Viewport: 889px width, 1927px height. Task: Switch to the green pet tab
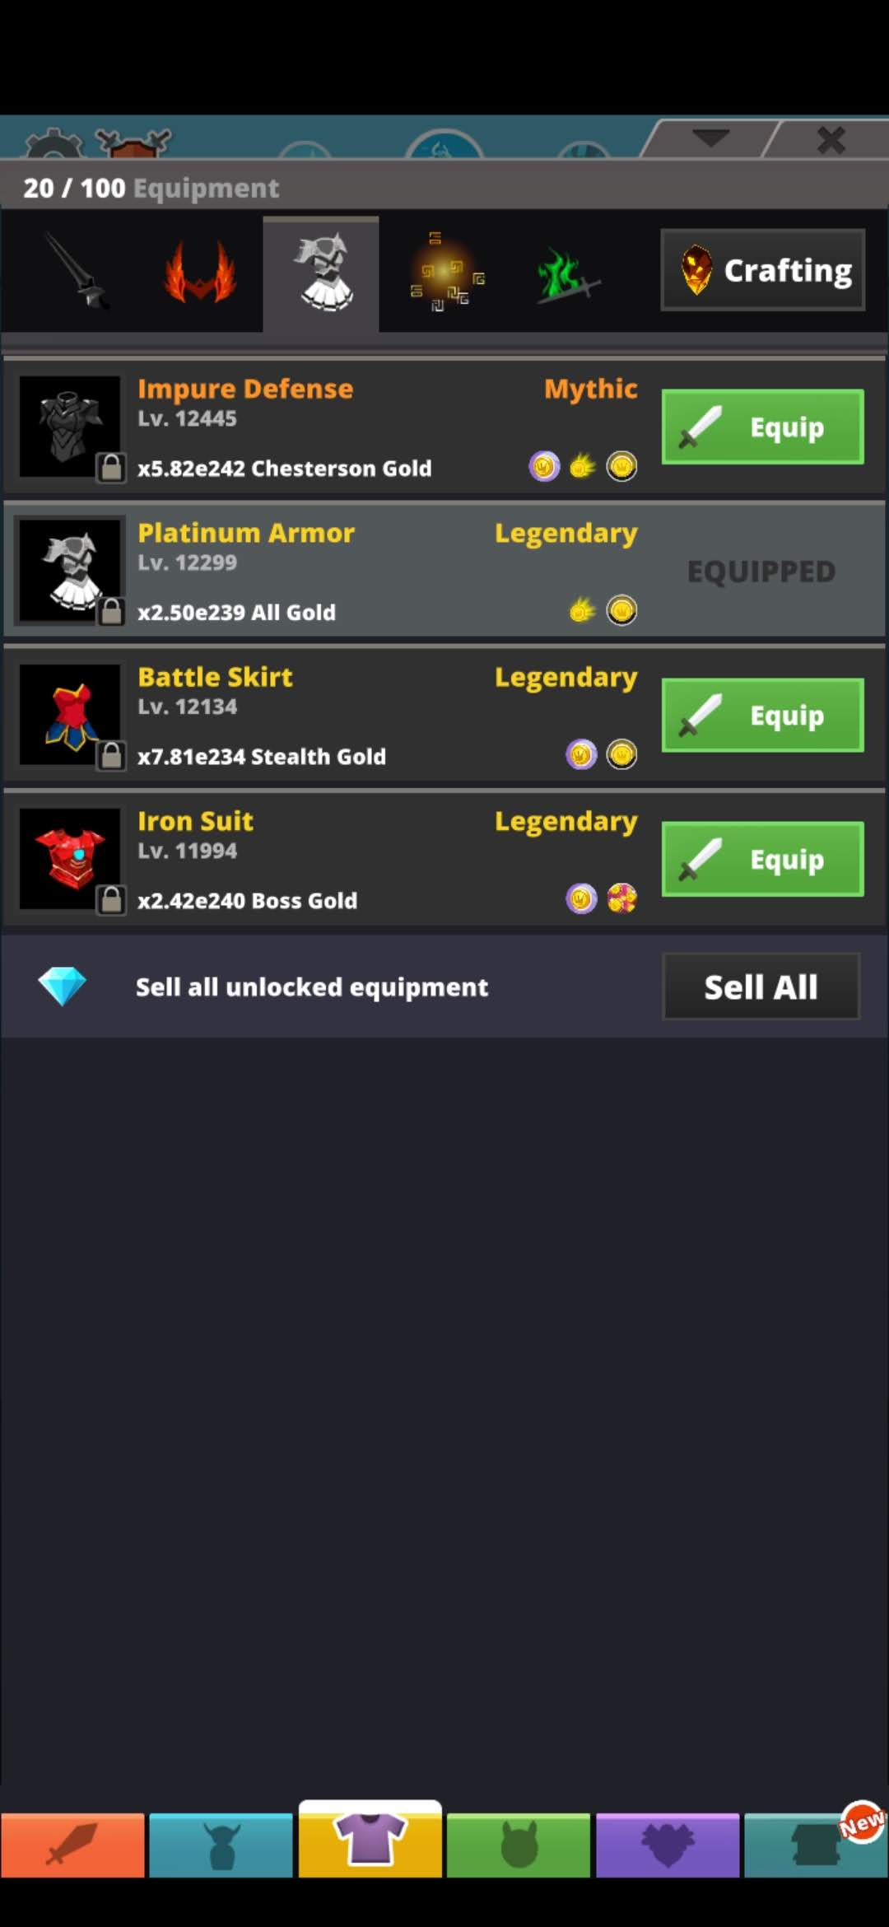coord(519,1845)
